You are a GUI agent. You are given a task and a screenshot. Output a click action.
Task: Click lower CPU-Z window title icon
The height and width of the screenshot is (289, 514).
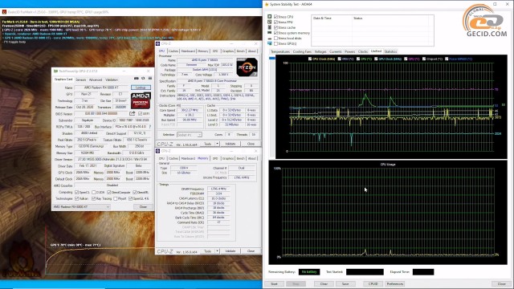click(157, 151)
